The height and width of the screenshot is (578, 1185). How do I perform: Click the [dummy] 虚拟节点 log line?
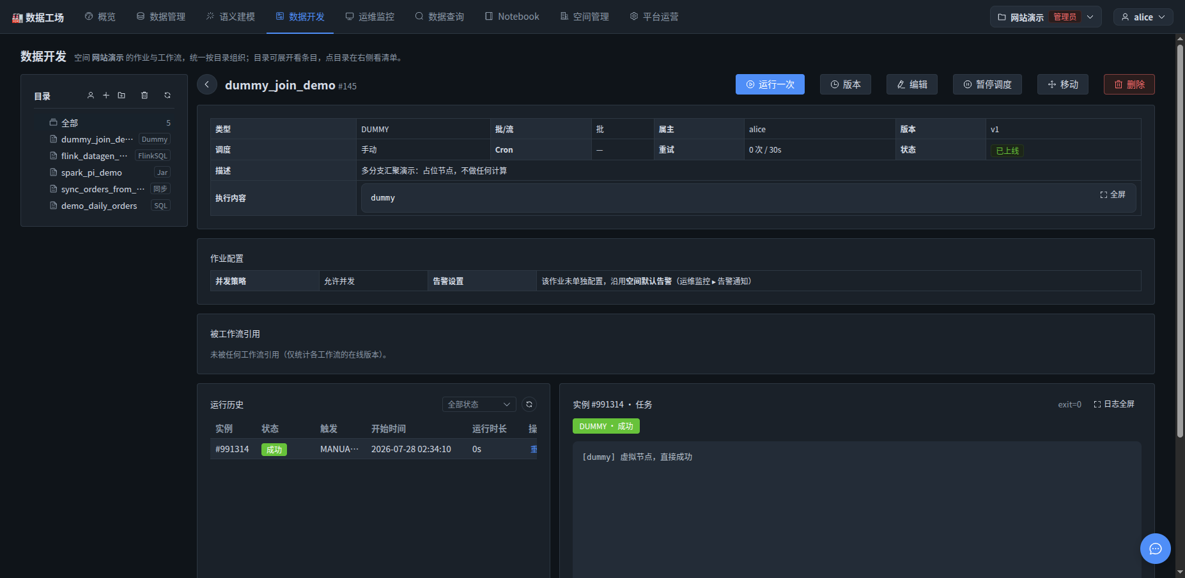637,457
